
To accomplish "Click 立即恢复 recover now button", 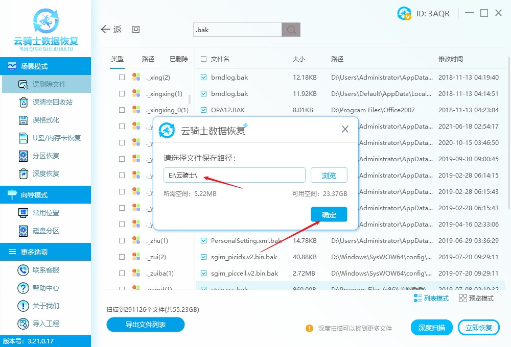I will point(478,328).
